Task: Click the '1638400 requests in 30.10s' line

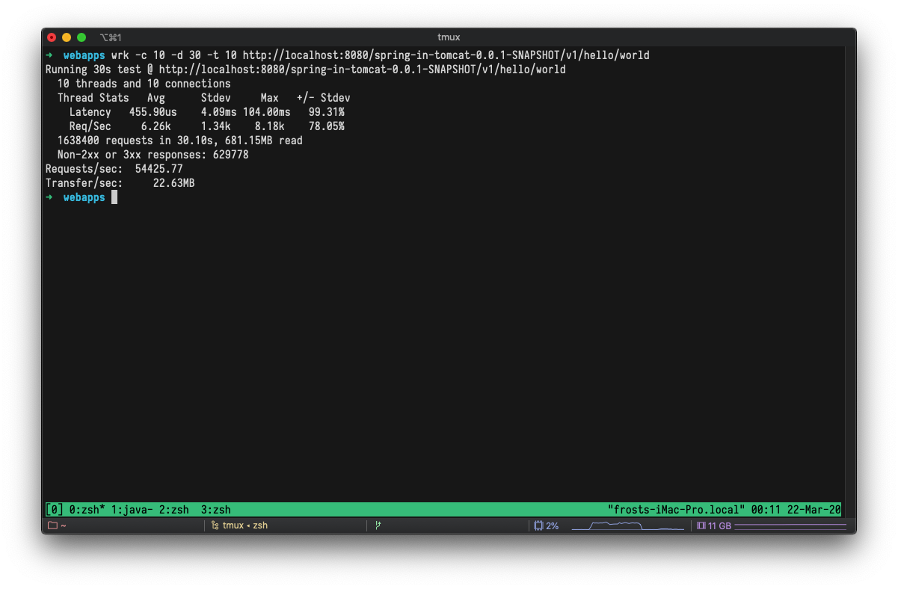Action: click(180, 141)
